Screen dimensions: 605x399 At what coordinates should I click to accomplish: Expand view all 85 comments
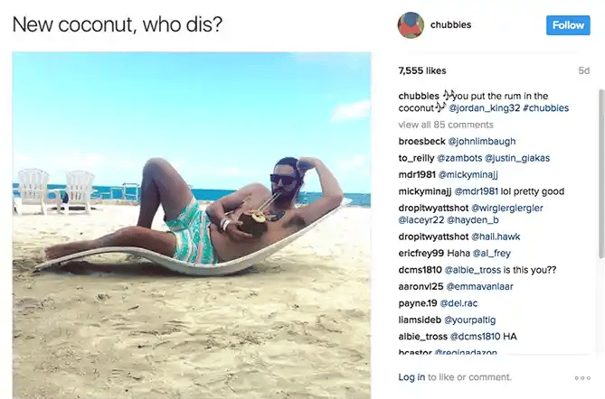point(446,125)
